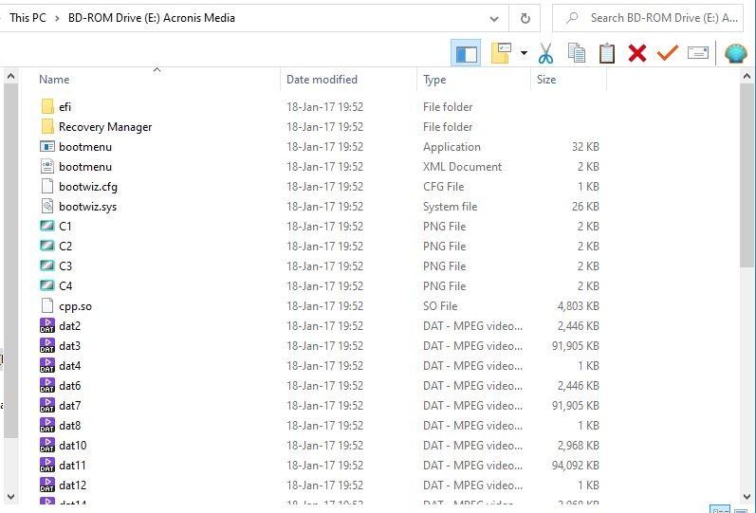
Task: Select the C4 PNG file icon
Action: coord(47,285)
